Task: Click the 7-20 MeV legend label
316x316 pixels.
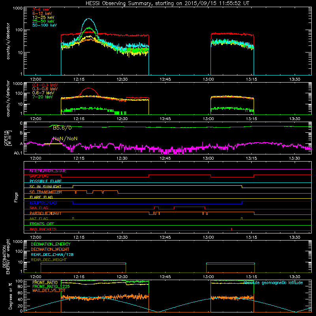Action: (x=43, y=97)
